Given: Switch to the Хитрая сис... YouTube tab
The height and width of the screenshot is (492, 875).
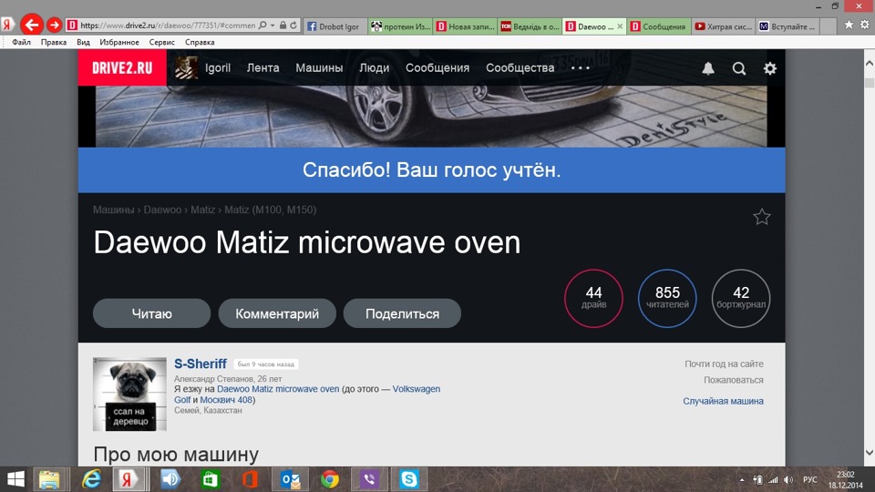Looking at the screenshot, I should (x=723, y=26).
